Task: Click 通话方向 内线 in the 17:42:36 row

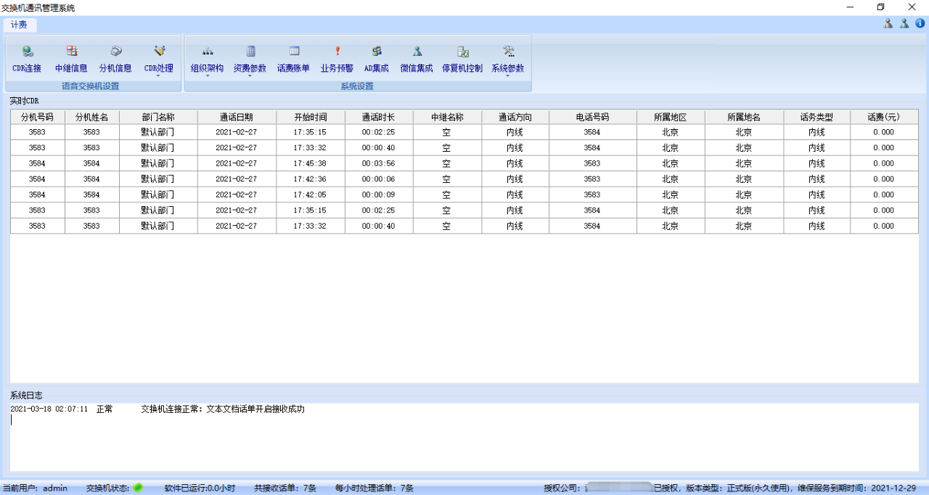Action: pyautogui.click(x=515, y=179)
